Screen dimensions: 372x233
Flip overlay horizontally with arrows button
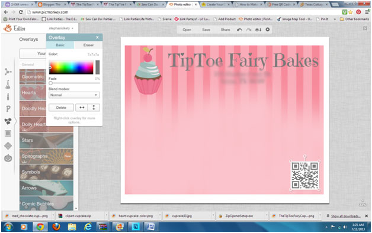point(82,108)
